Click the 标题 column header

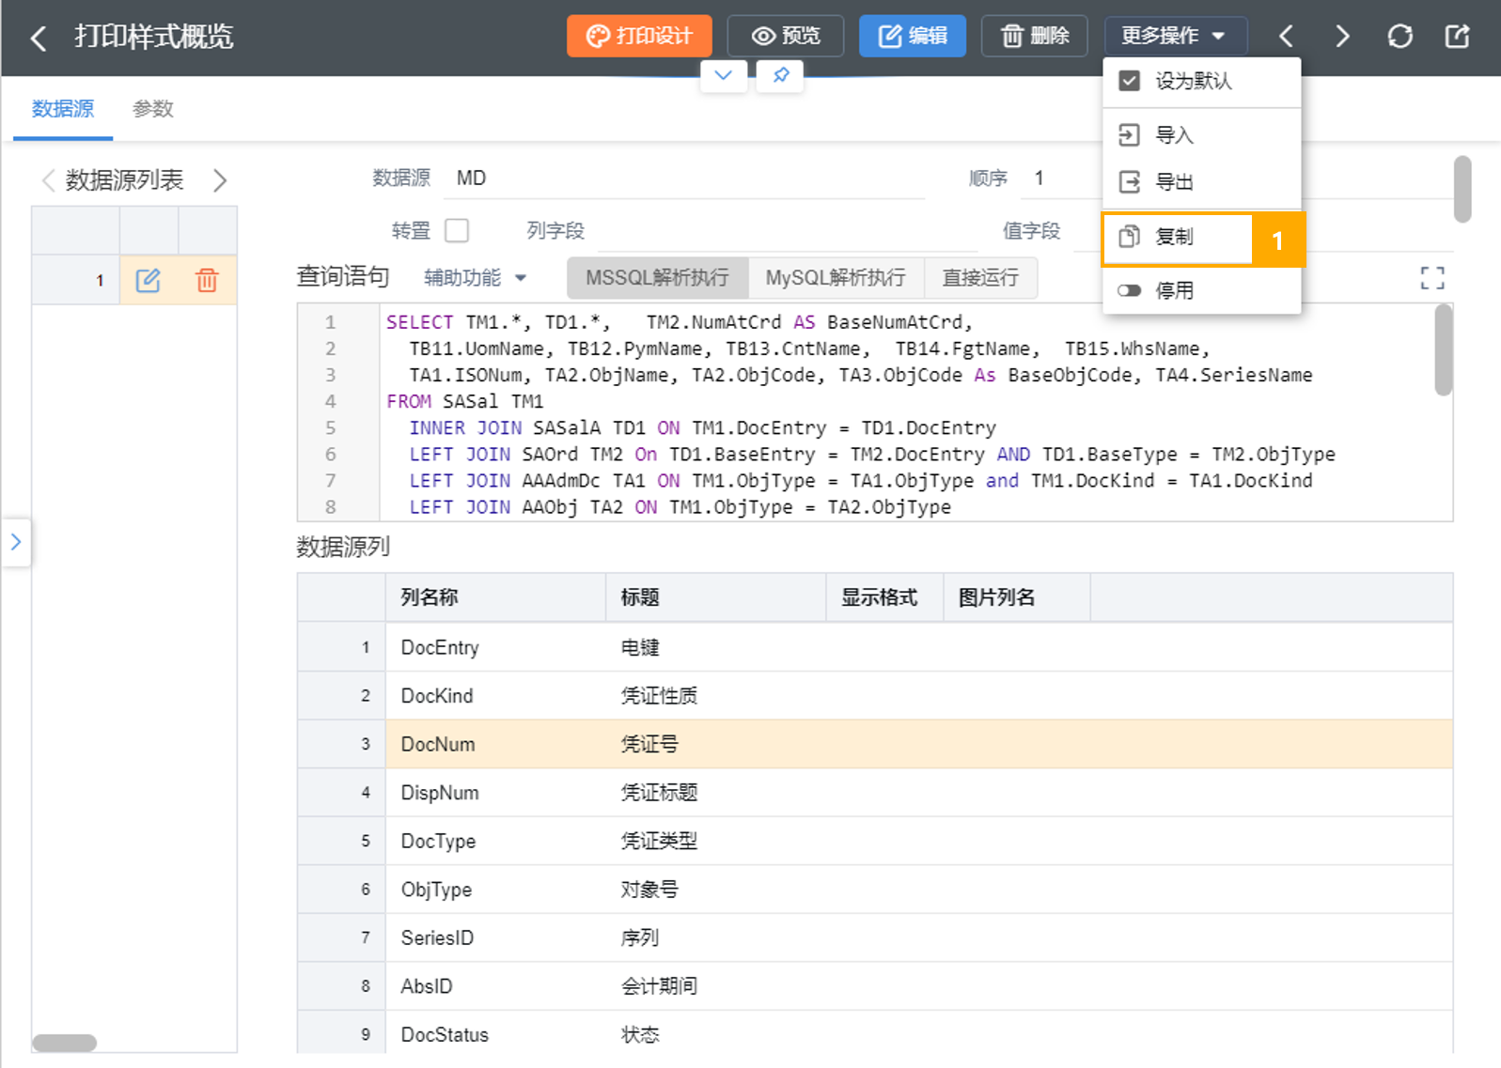tap(716, 597)
